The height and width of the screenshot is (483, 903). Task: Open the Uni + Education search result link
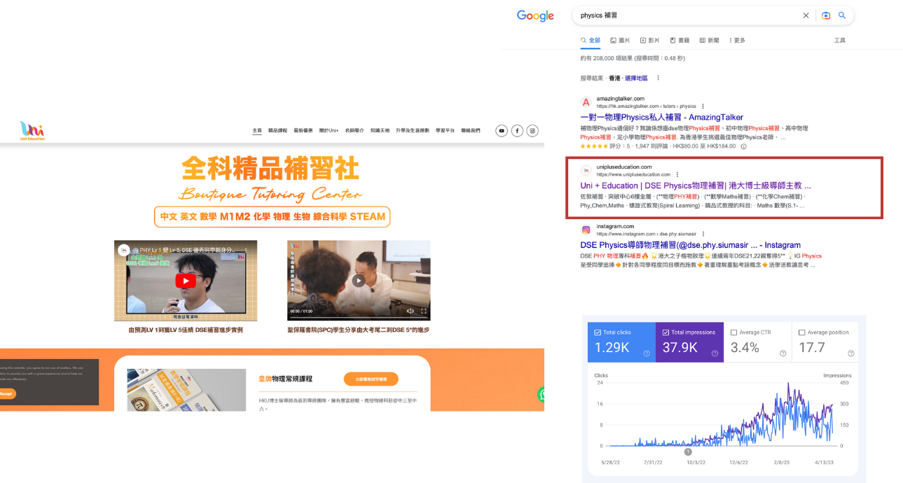pos(695,186)
